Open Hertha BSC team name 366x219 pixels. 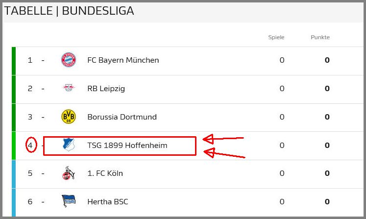tap(108, 202)
